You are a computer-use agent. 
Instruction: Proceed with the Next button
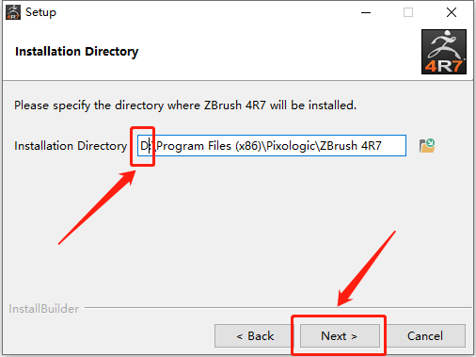(340, 336)
